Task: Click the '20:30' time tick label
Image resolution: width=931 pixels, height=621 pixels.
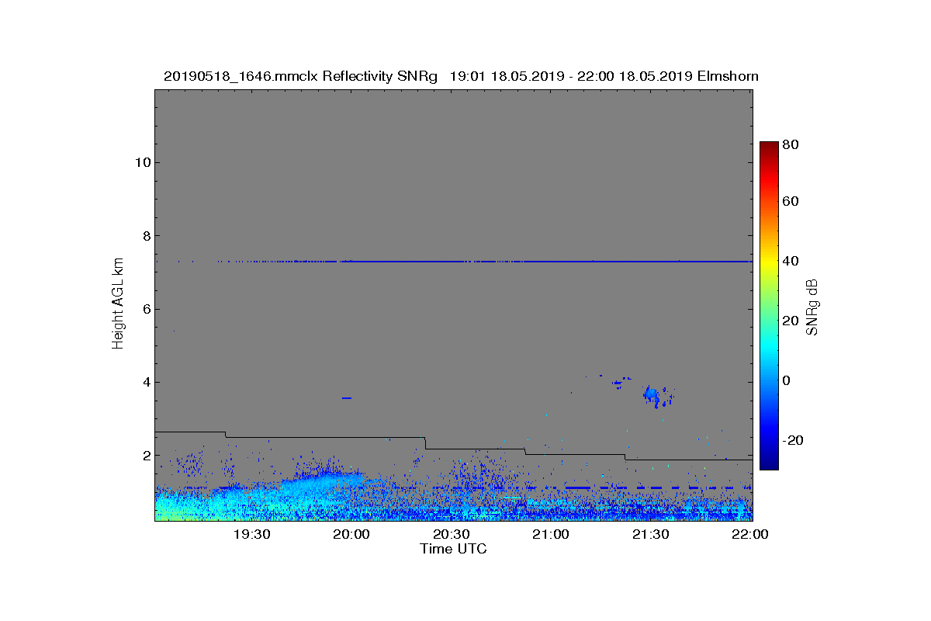Action: [452, 535]
